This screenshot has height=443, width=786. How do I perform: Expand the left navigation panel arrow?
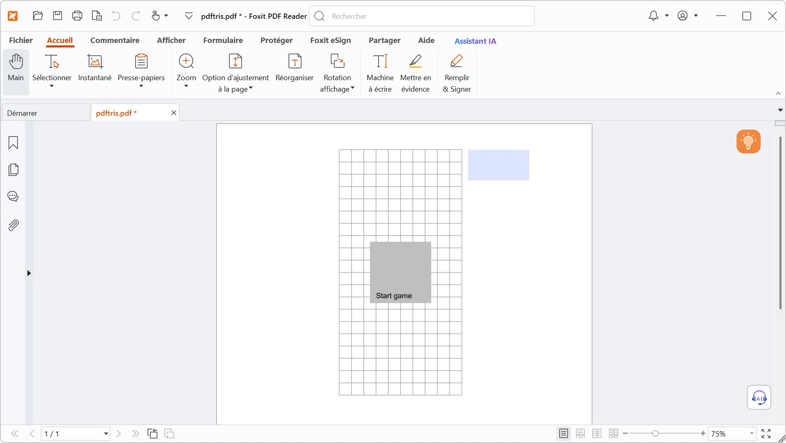coord(29,273)
